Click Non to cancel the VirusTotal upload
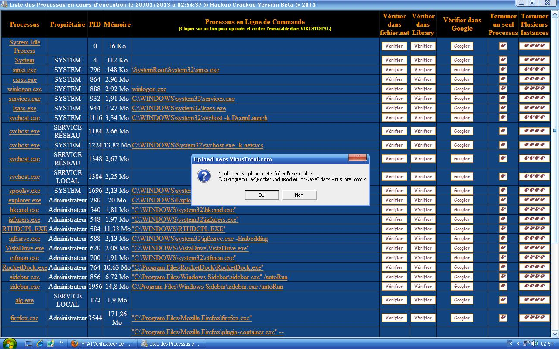Image resolution: width=559 pixels, height=349 pixels. (299, 195)
